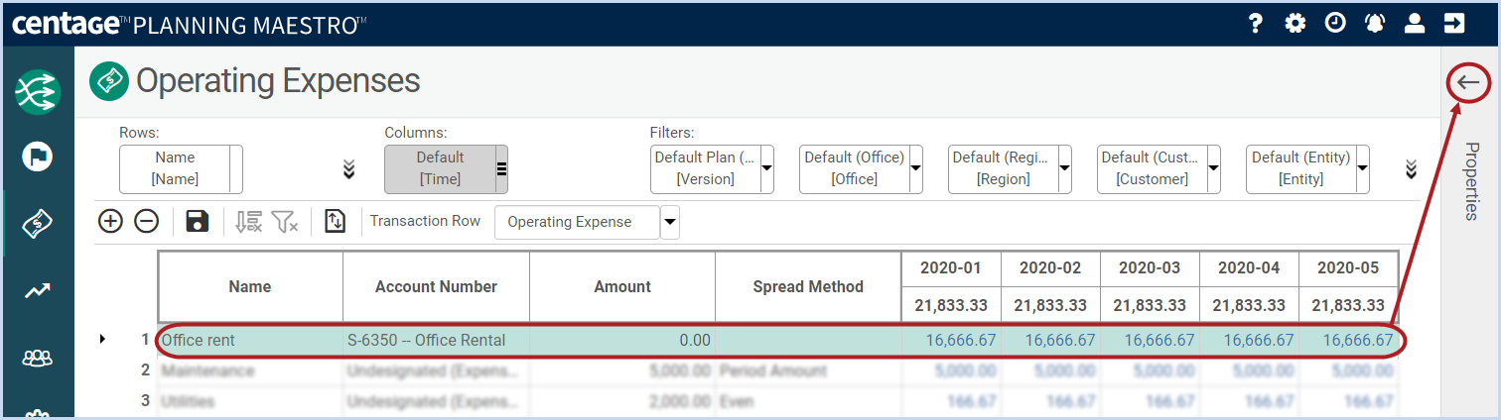Click the 2020-04 column header
Image resolution: width=1501 pixels, height=420 pixels.
click(1249, 267)
